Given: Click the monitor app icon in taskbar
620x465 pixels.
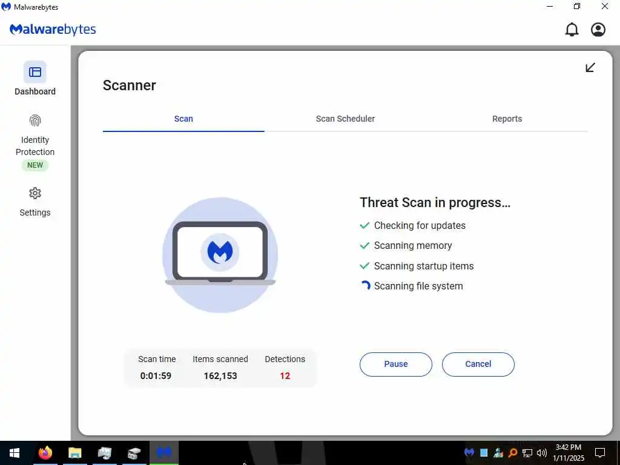Looking at the screenshot, I should click(104, 453).
